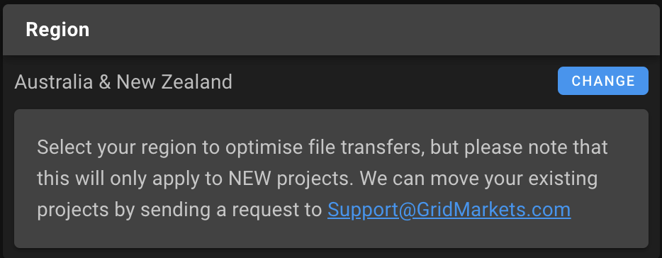Select the Region panel header title
This screenshot has width=662, height=258.
tap(57, 30)
